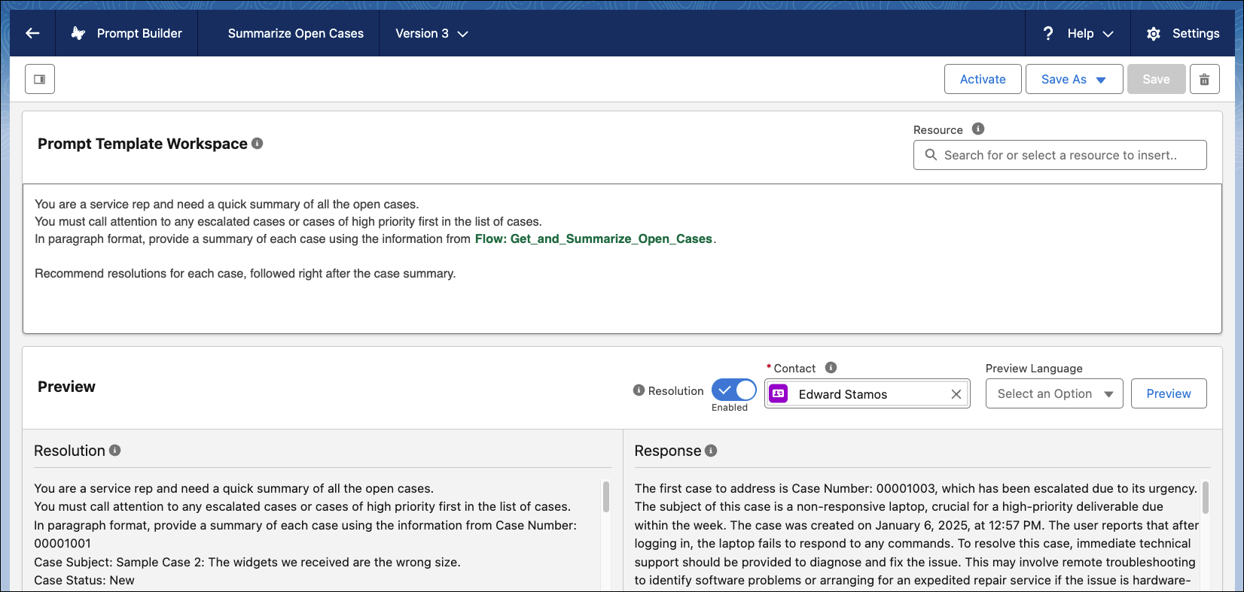Click the Preview button

click(1169, 393)
